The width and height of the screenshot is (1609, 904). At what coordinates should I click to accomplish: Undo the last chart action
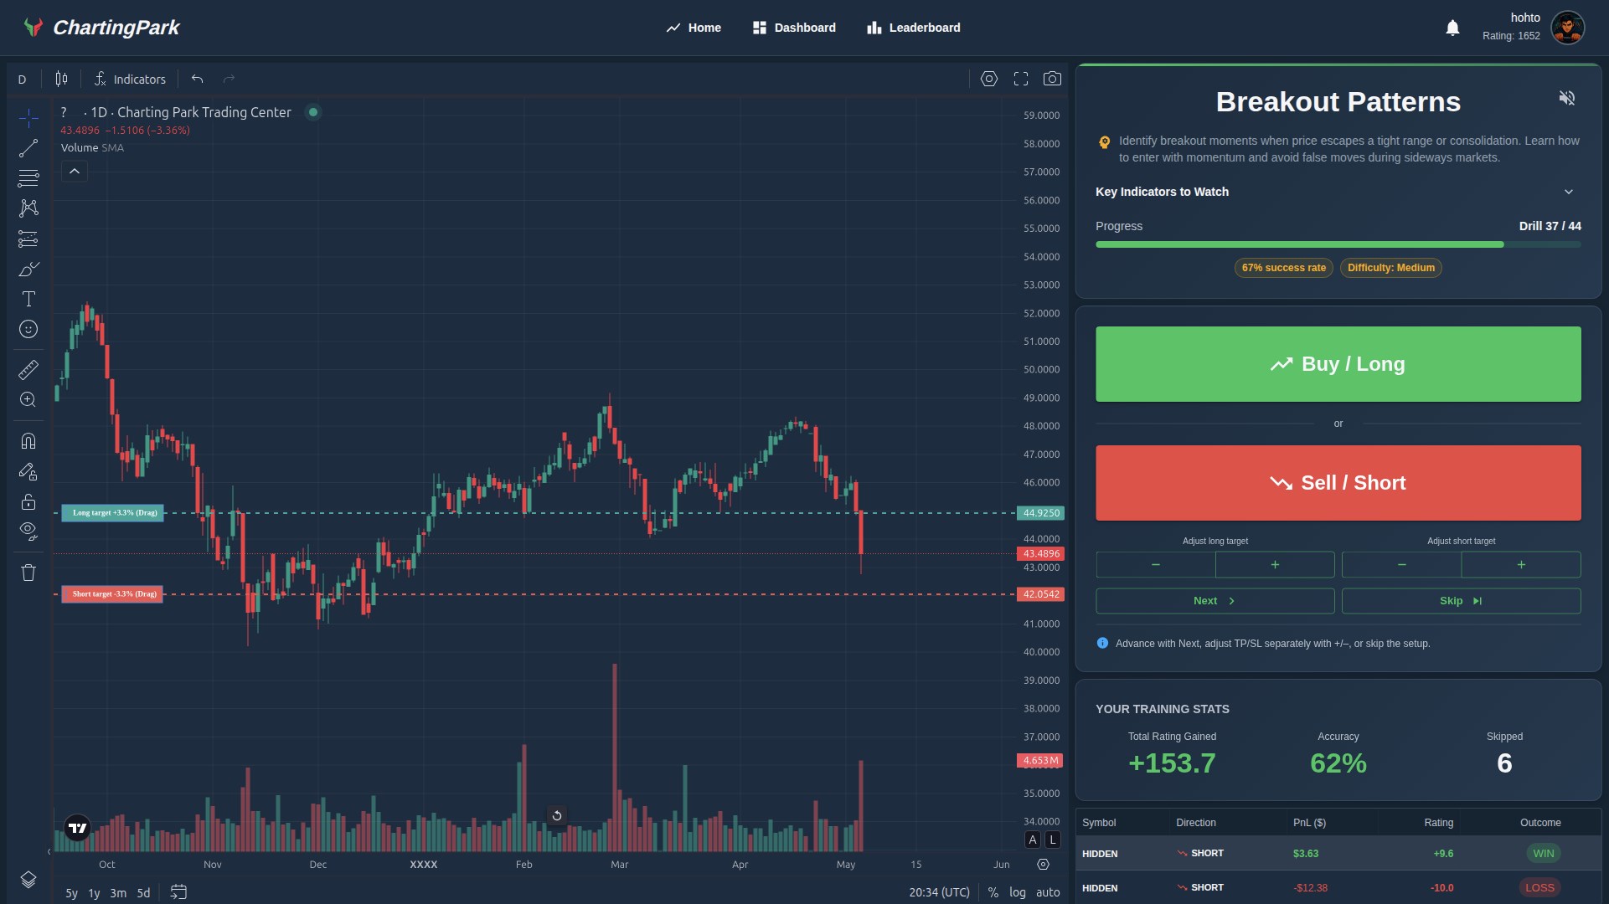198,79
